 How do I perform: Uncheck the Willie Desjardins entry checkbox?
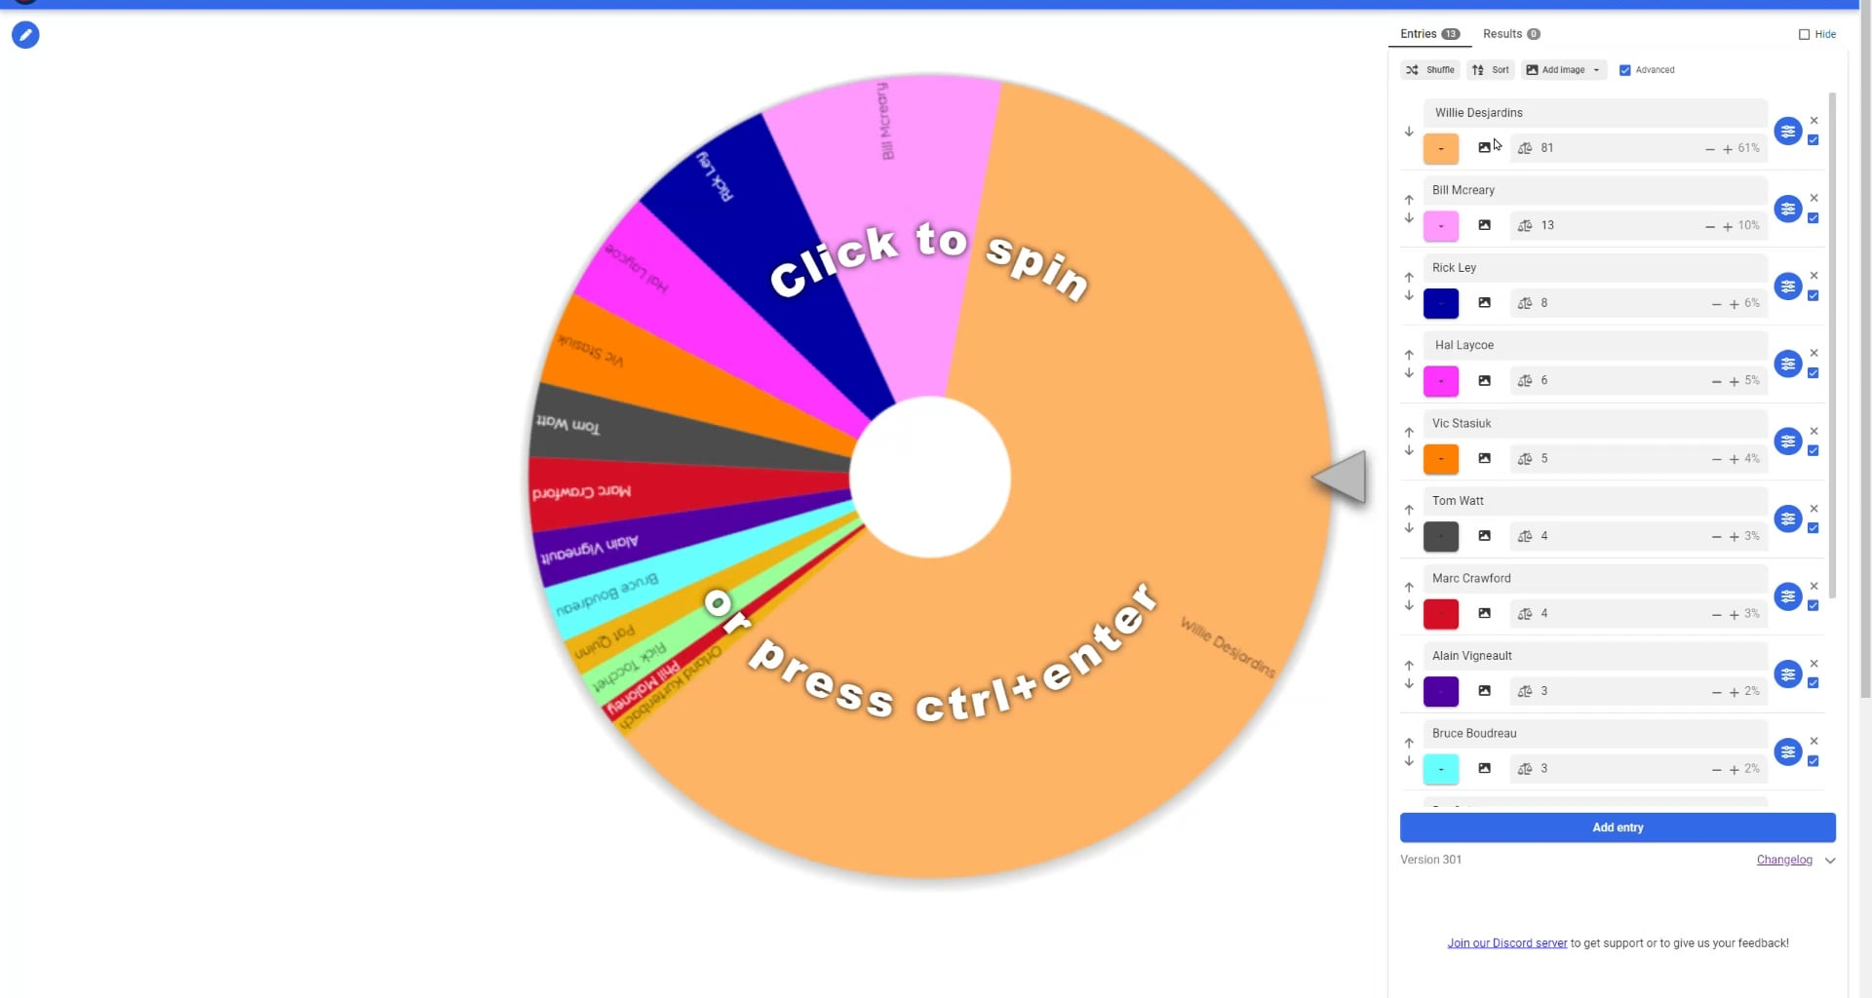click(1813, 140)
